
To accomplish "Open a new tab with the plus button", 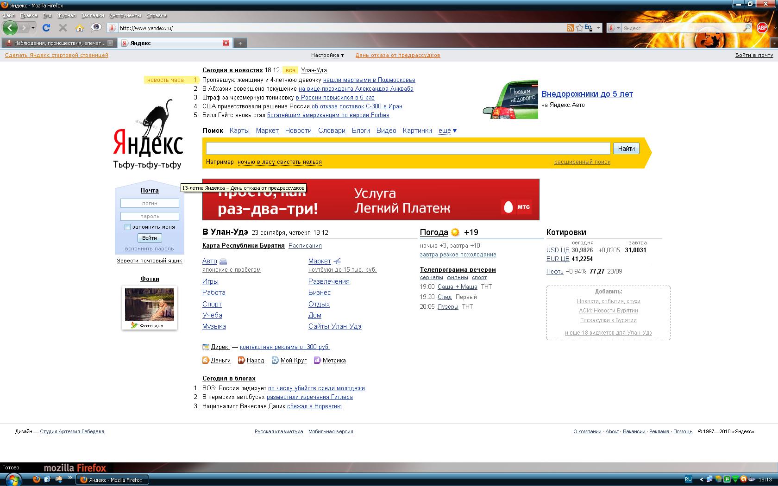I will [x=240, y=43].
